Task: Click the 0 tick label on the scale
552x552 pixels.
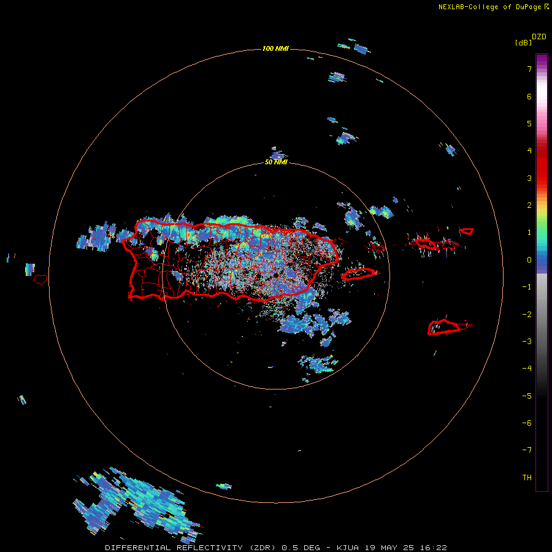Action: [x=529, y=260]
